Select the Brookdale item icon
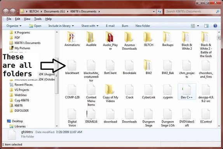This screenshot has height=149, width=223. pos(129,65)
